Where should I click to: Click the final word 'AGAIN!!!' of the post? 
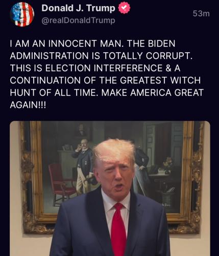click(x=28, y=105)
